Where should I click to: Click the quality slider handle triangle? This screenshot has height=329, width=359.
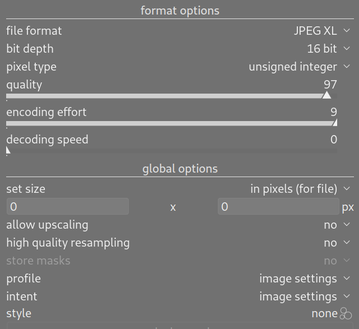[327, 95]
